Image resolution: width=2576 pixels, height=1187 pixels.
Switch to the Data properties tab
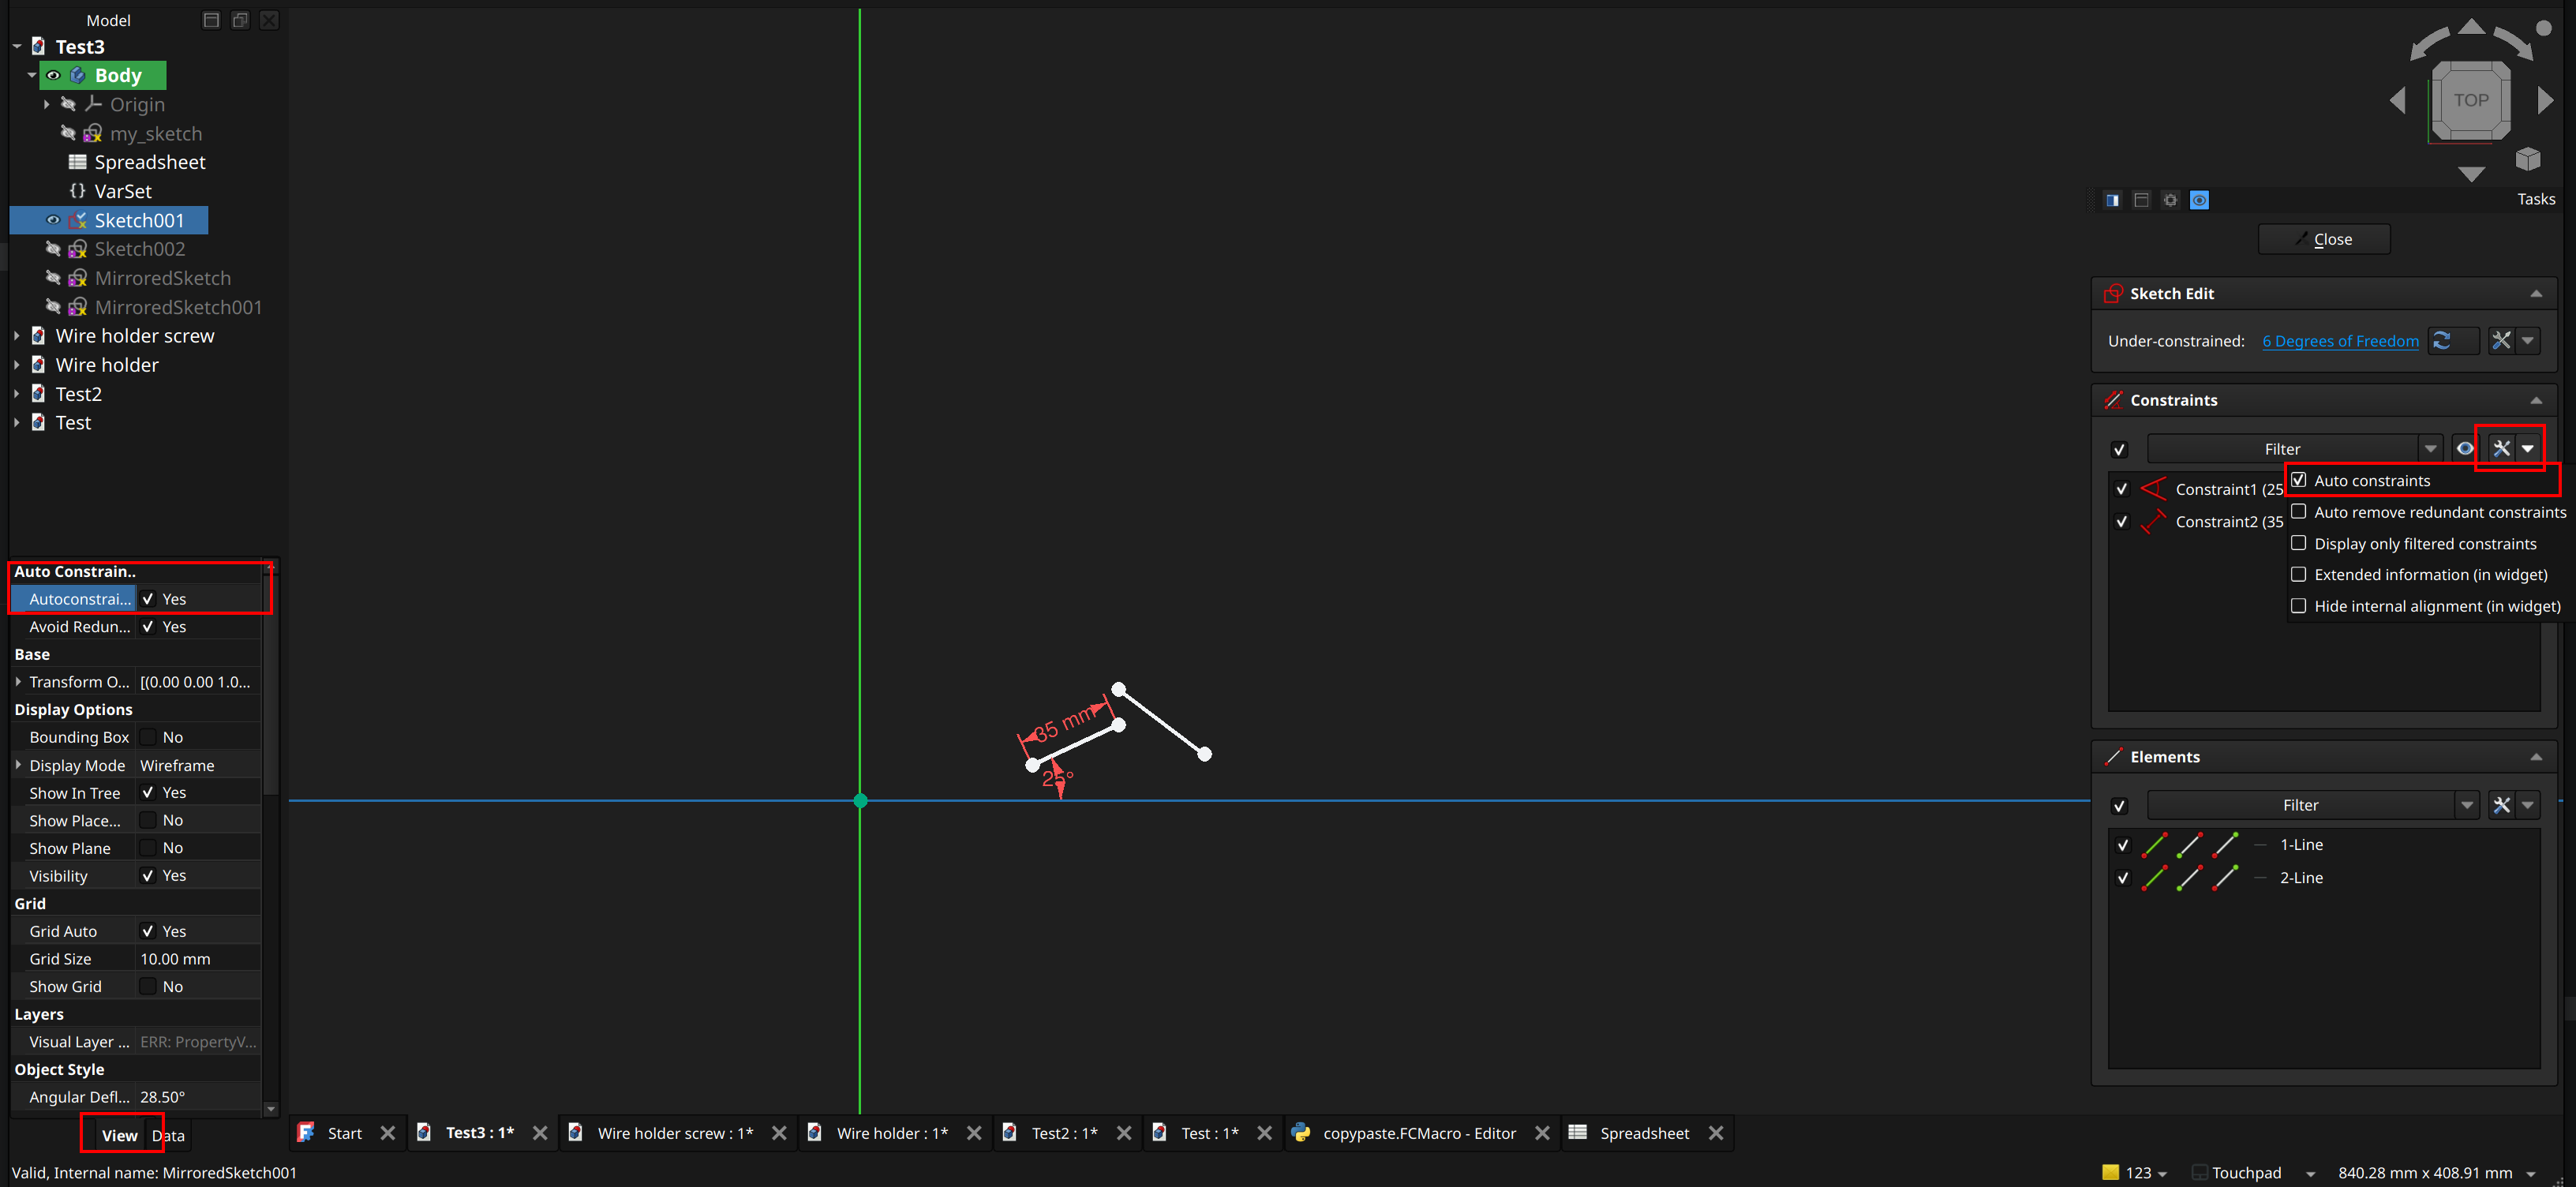tap(168, 1135)
